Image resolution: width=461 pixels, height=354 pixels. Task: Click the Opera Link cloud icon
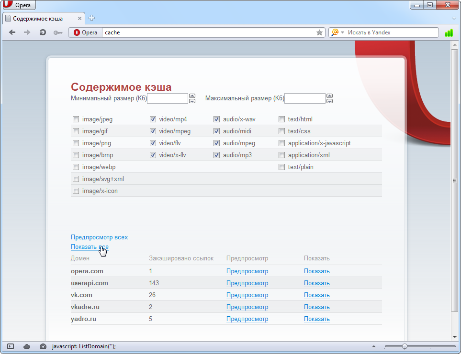[27, 346]
